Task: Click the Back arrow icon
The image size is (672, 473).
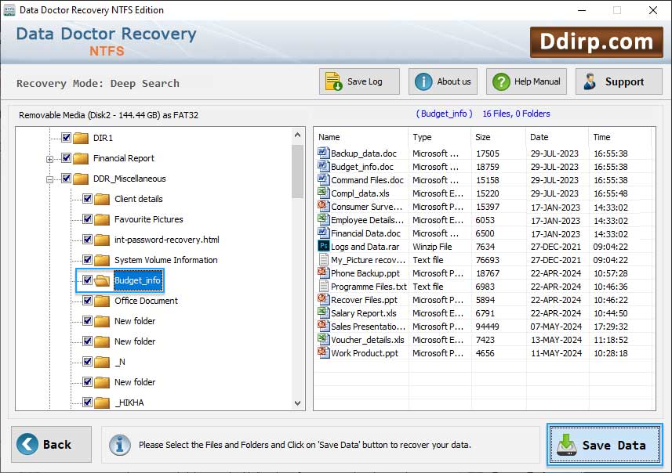Action: 27,444
